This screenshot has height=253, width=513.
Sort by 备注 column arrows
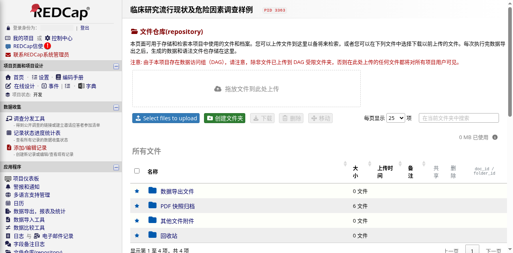point(424,164)
